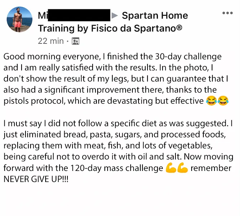Open the Spartan Home group link

pos(155,16)
